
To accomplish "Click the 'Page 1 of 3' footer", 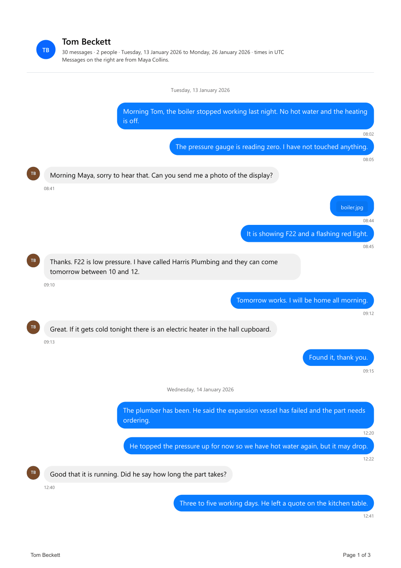I will [x=357, y=555].
